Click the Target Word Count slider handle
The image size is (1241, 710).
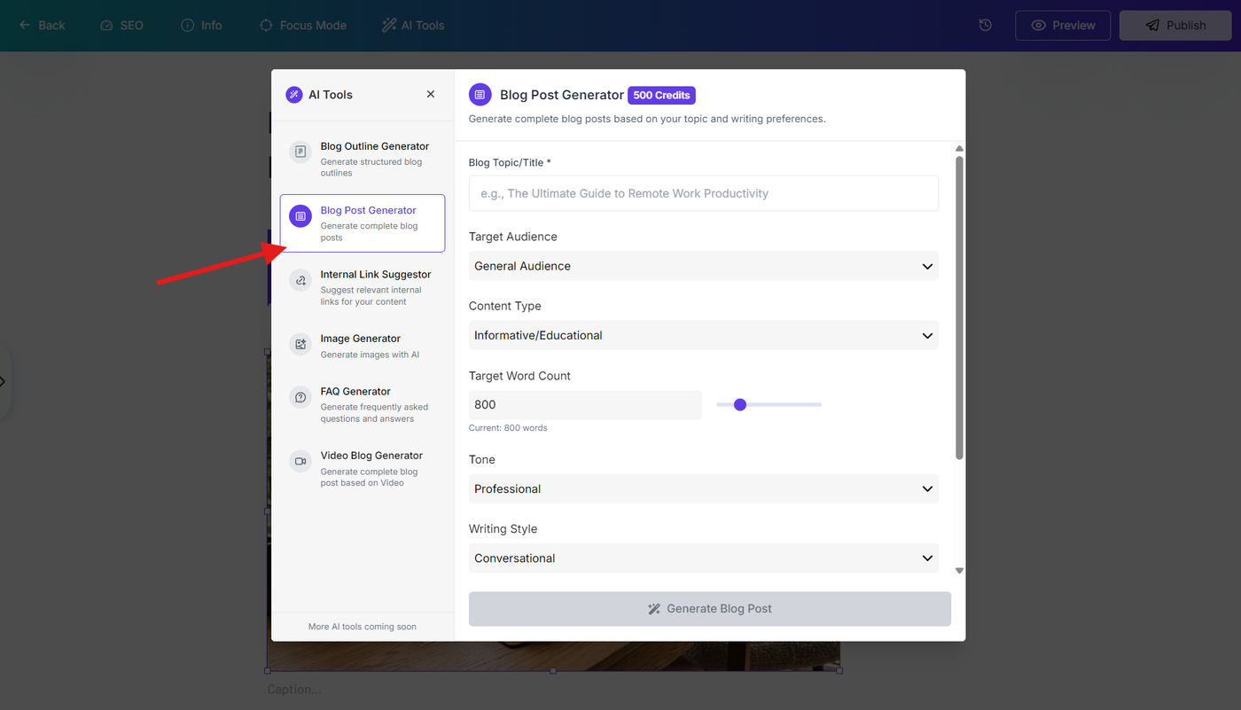[x=740, y=404]
